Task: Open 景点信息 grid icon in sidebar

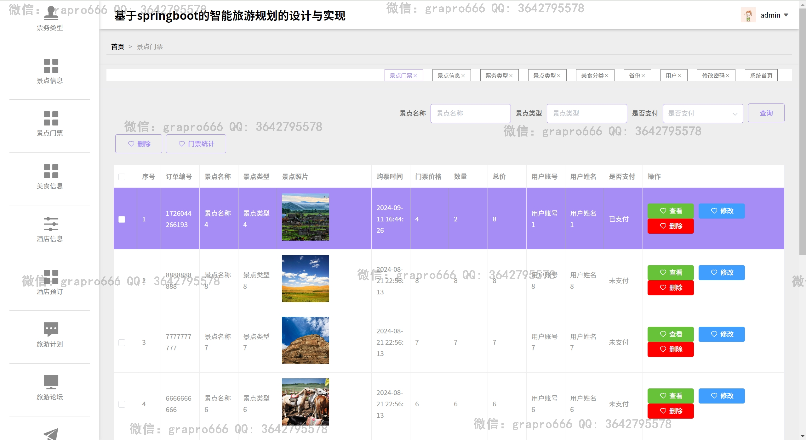Action: (51, 66)
